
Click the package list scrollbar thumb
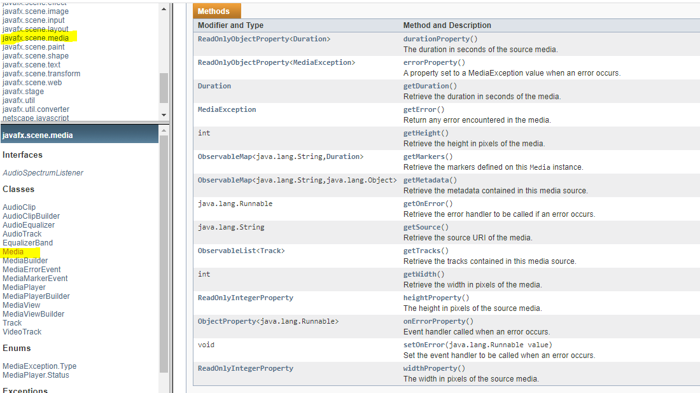164,88
